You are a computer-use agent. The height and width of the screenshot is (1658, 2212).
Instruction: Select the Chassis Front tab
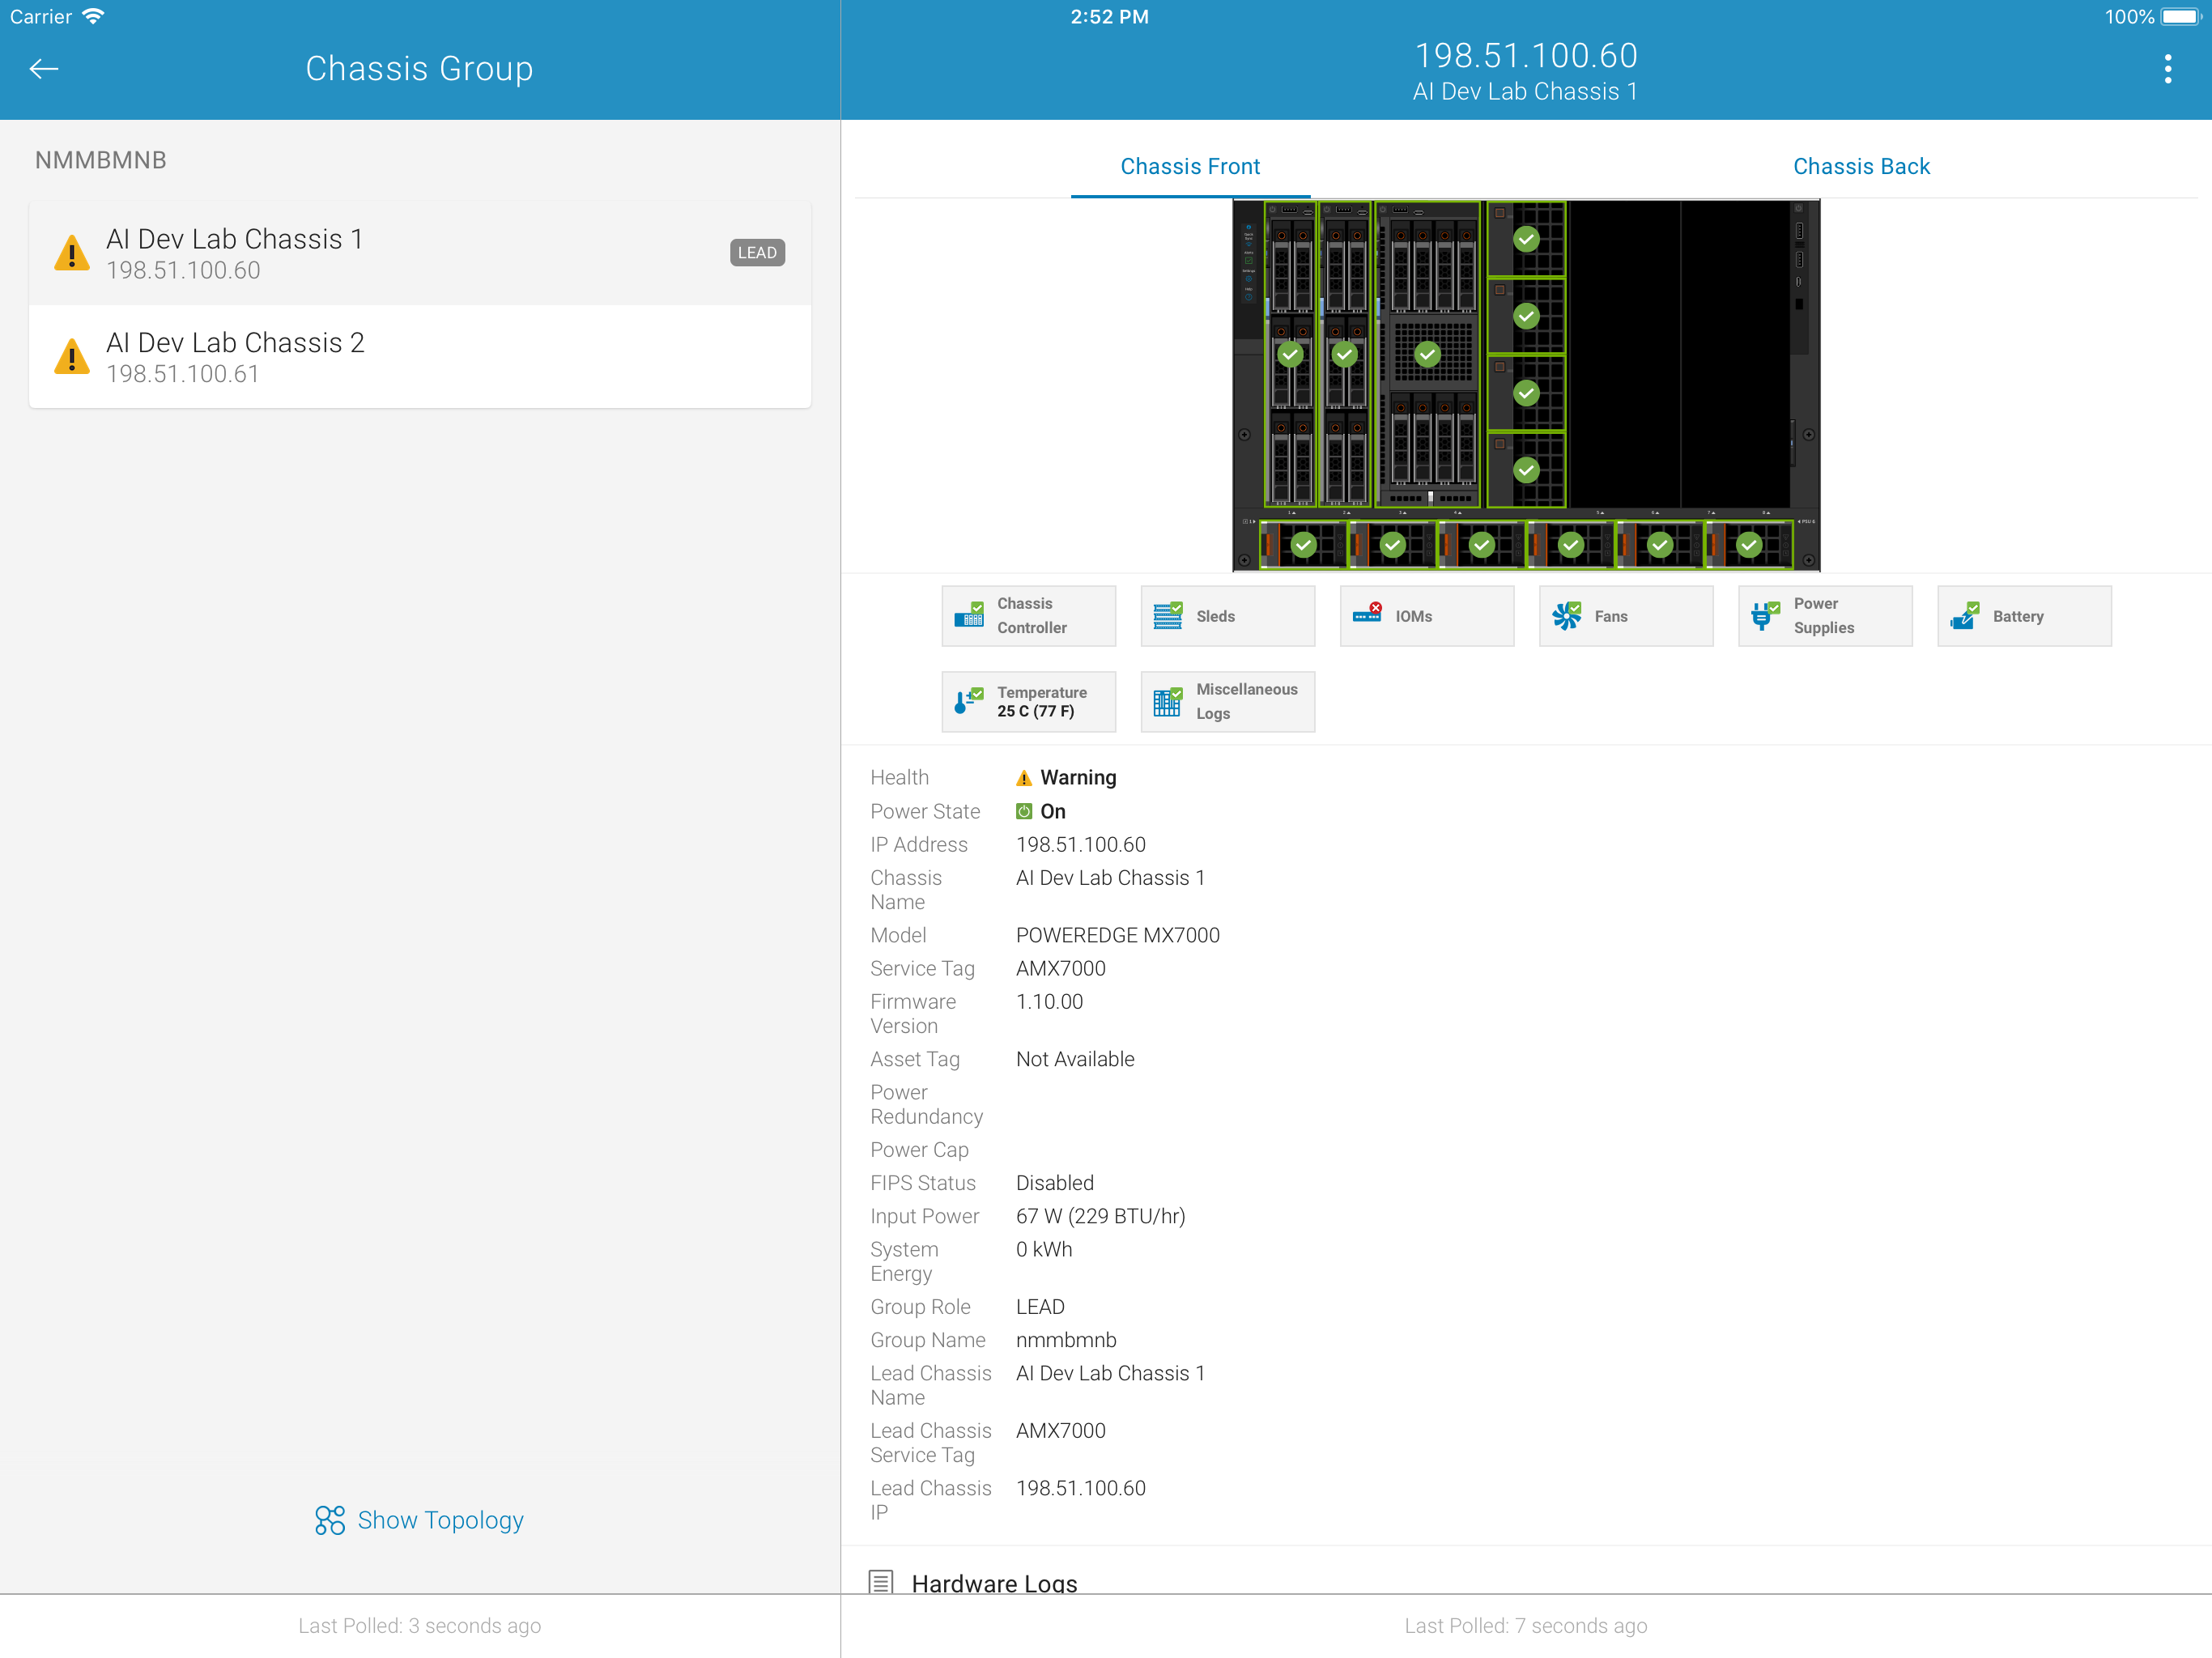[1189, 166]
